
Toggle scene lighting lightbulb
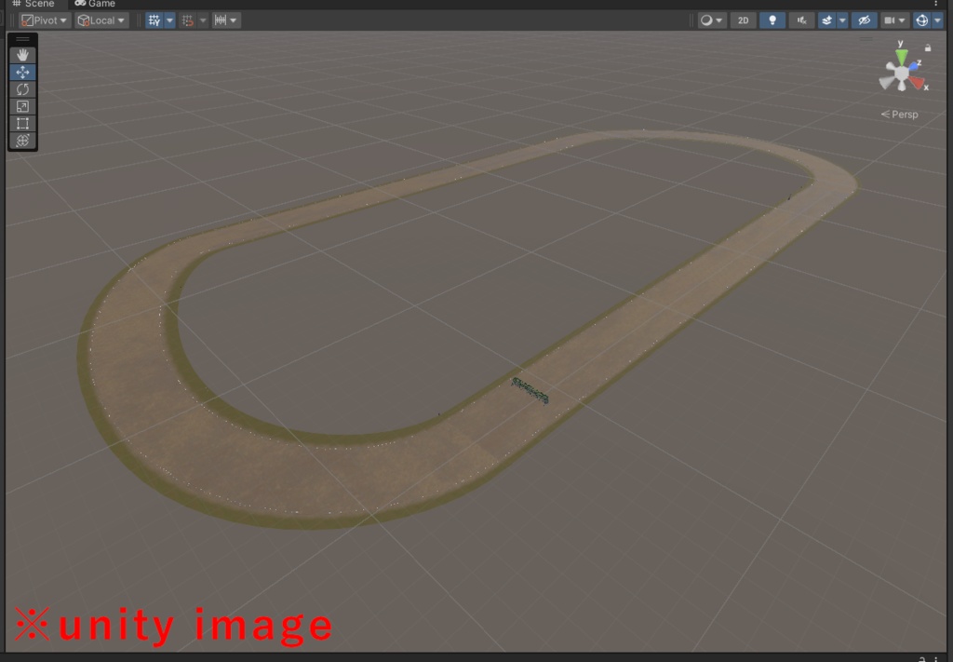point(772,20)
